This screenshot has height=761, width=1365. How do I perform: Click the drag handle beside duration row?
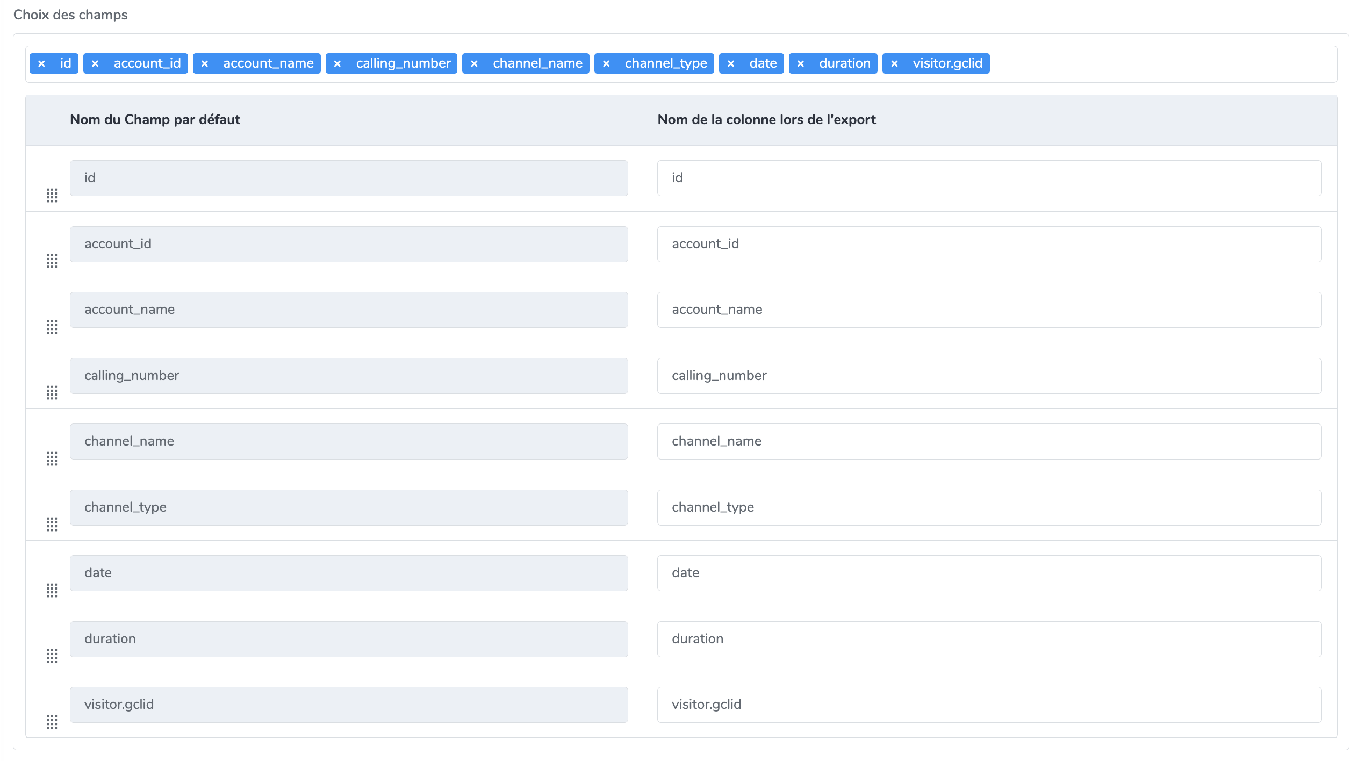(x=52, y=656)
